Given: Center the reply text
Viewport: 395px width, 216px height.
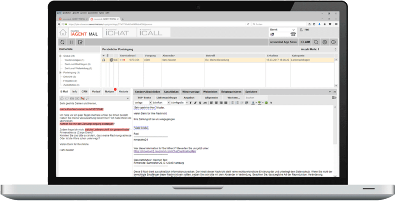Looking at the screenshot, I should pyautogui.click(x=216, y=103).
